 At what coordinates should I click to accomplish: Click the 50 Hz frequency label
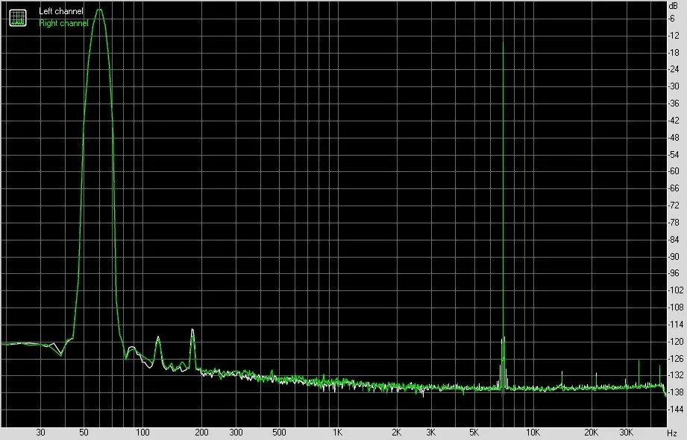[x=84, y=433]
